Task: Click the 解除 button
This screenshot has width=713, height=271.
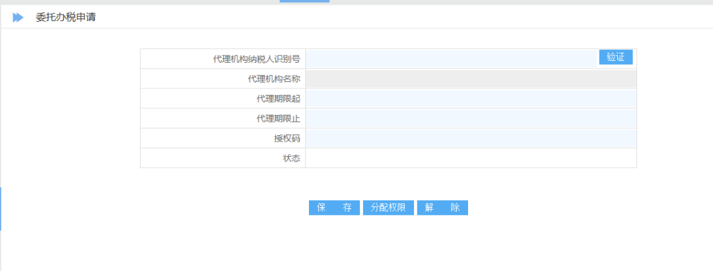Action: click(x=442, y=208)
